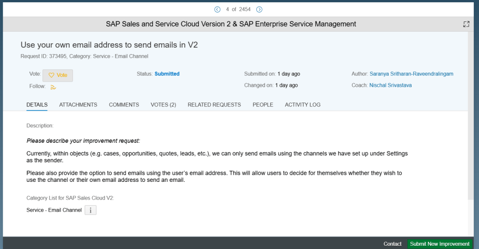Show the RELATED REQUESTS tab

[x=214, y=105]
